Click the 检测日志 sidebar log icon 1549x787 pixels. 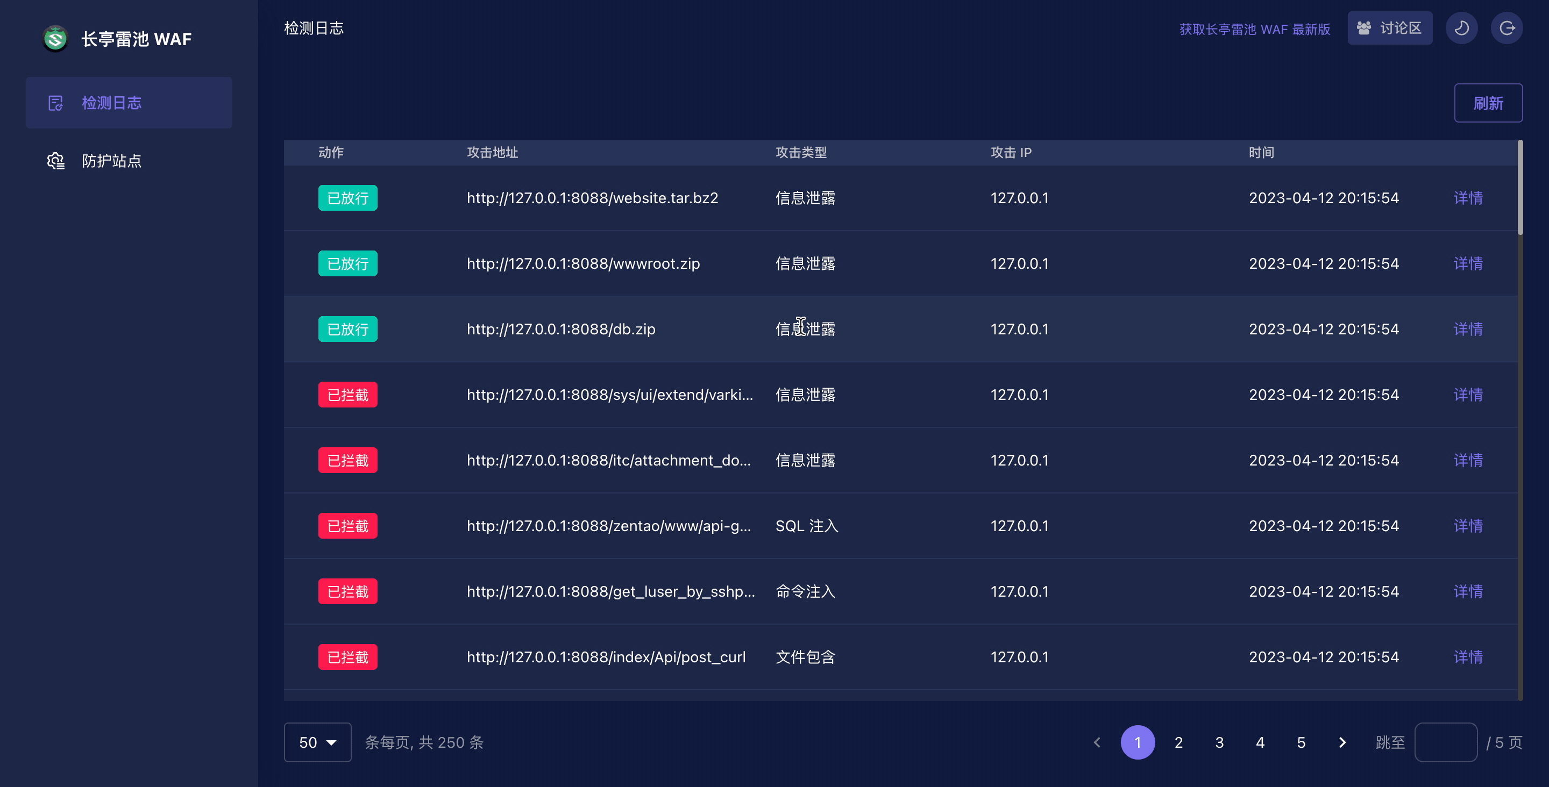55,103
